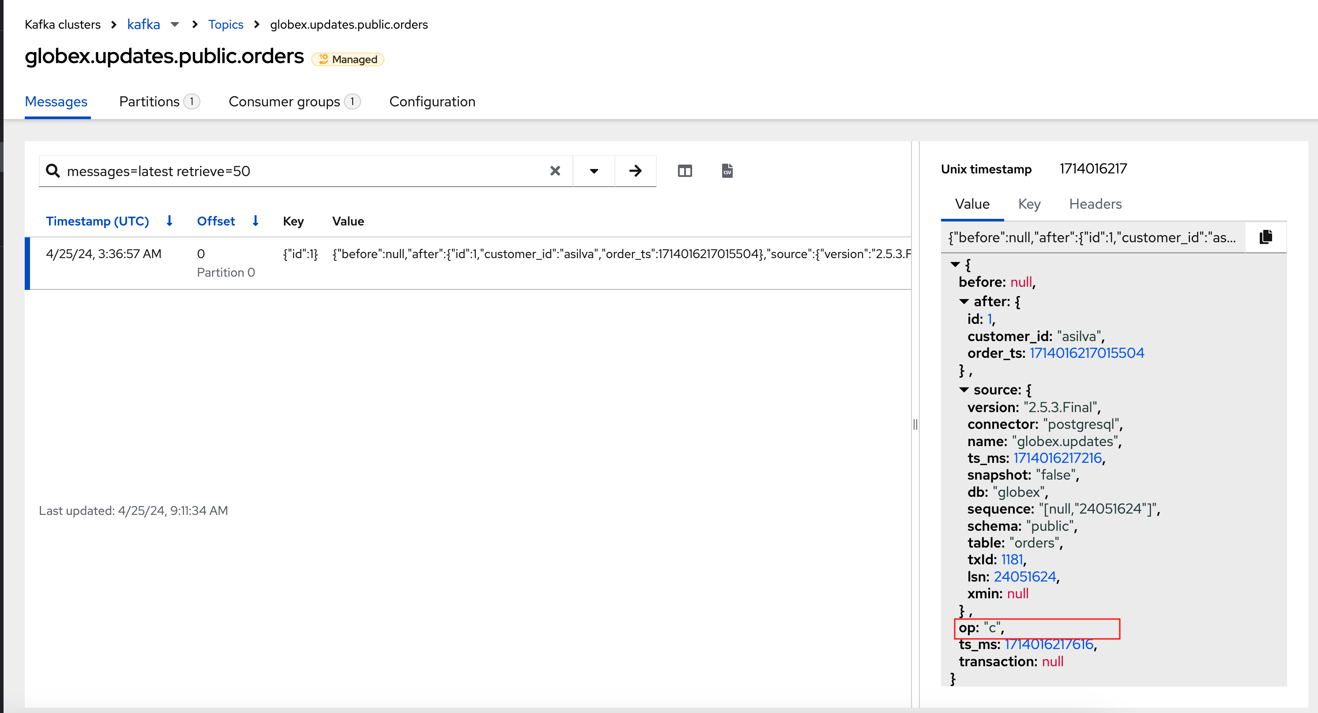
Task: Select the Headers tab in detail panel
Action: click(1096, 204)
